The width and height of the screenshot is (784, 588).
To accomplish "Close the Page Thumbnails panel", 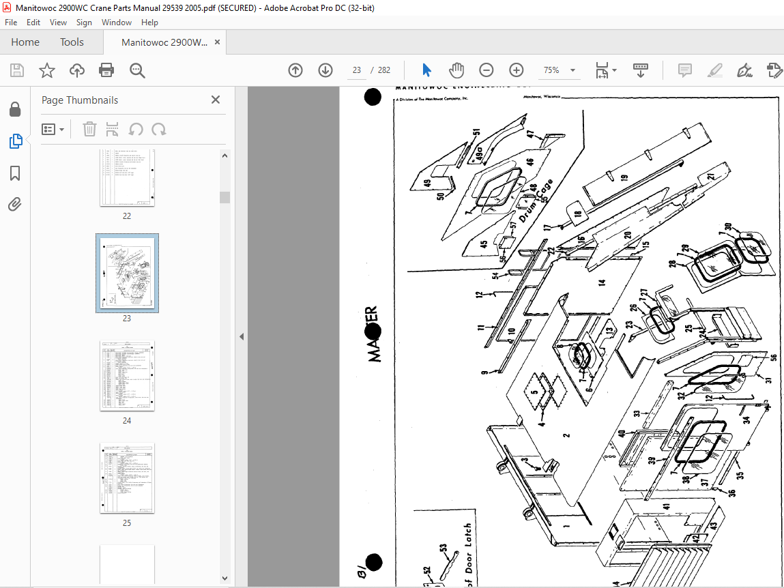I will click(216, 100).
